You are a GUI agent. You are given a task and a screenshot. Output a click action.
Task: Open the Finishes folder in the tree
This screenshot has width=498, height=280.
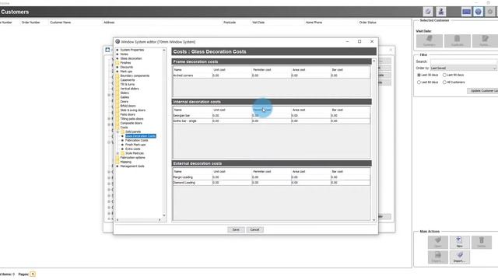(x=125, y=63)
